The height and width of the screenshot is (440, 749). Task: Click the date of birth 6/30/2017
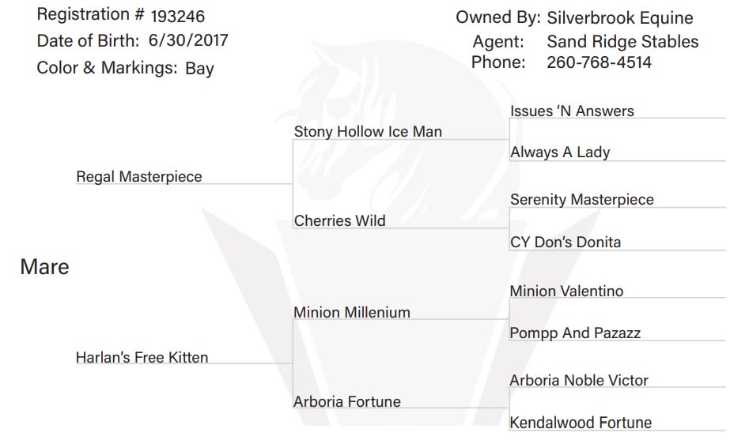[x=188, y=40]
